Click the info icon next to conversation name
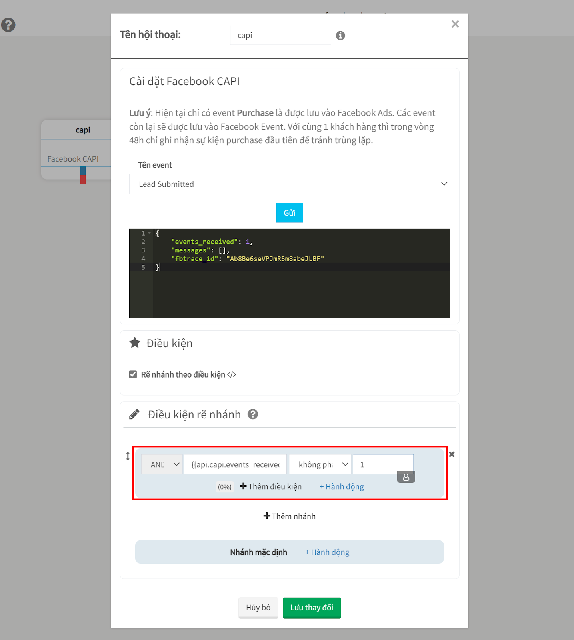 (x=340, y=36)
